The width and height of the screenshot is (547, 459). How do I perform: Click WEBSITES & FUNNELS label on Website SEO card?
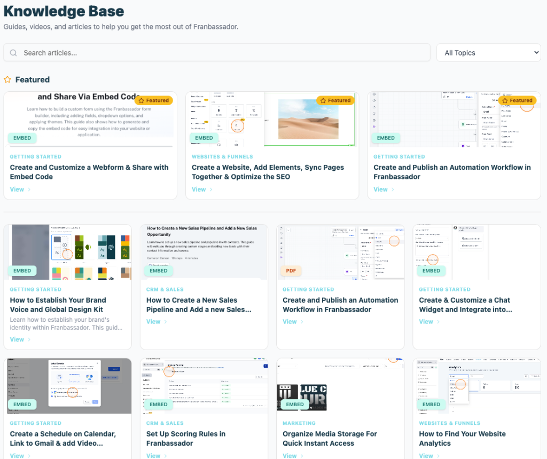pos(222,157)
